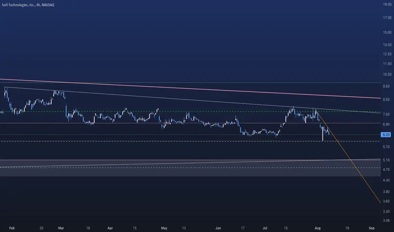The height and width of the screenshot is (232, 394).
Task: Click the 19 date label after Aug
Action: click(347, 228)
